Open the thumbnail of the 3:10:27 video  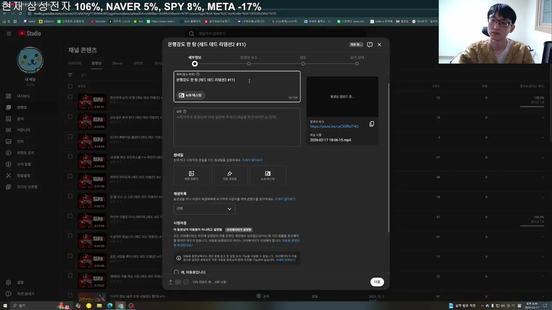tap(92, 280)
